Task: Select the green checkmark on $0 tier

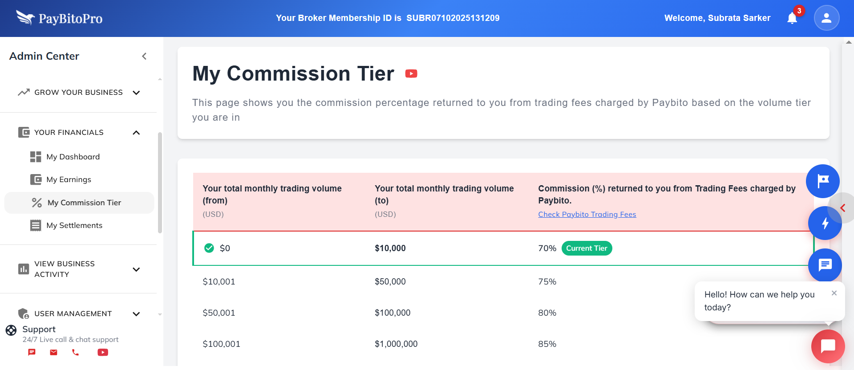Action: [209, 248]
